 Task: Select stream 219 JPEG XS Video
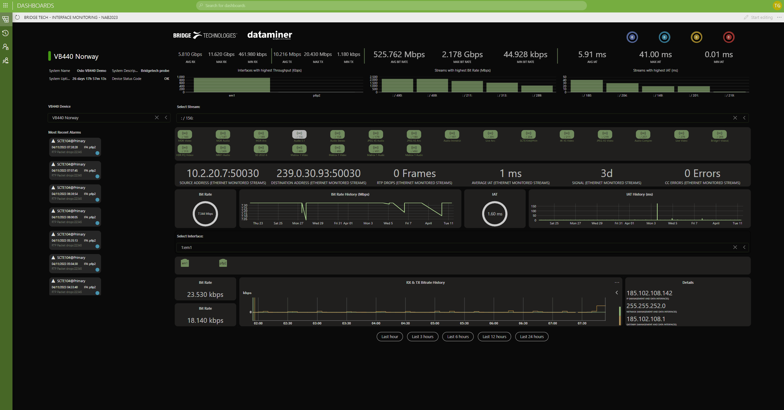coord(605,135)
